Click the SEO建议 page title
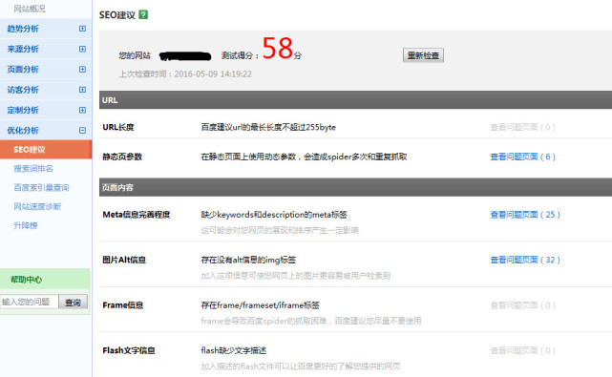This screenshot has width=612, height=377. 117,15
